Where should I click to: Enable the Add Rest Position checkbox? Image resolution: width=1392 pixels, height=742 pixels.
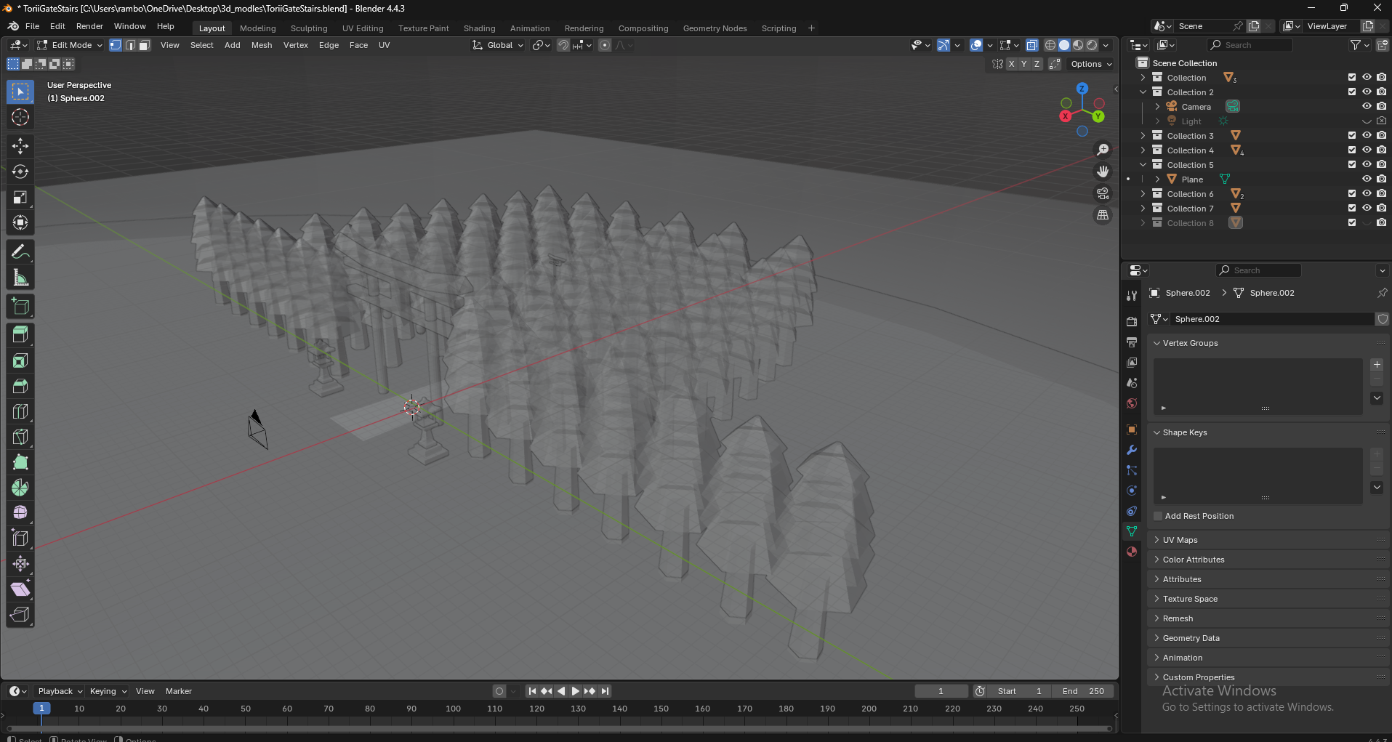(1158, 516)
